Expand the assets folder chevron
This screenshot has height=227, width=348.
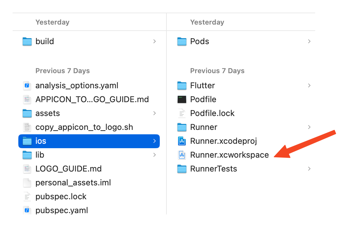[154, 113]
